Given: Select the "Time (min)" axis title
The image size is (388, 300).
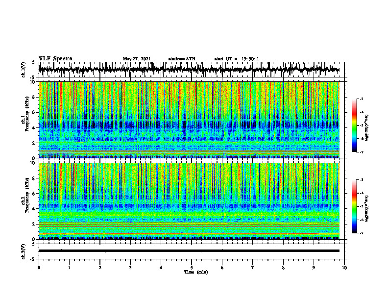Looking at the screenshot, I should (x=196, y=272).
